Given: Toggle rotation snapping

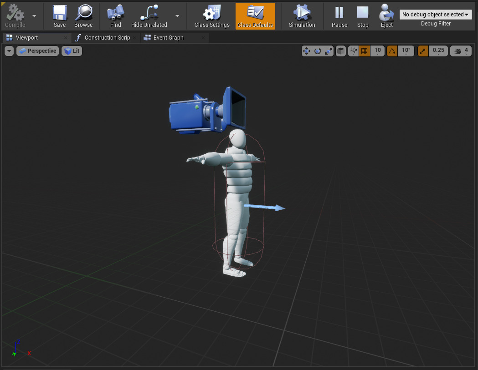Looking at the screenshot, I should pos(392,51).
